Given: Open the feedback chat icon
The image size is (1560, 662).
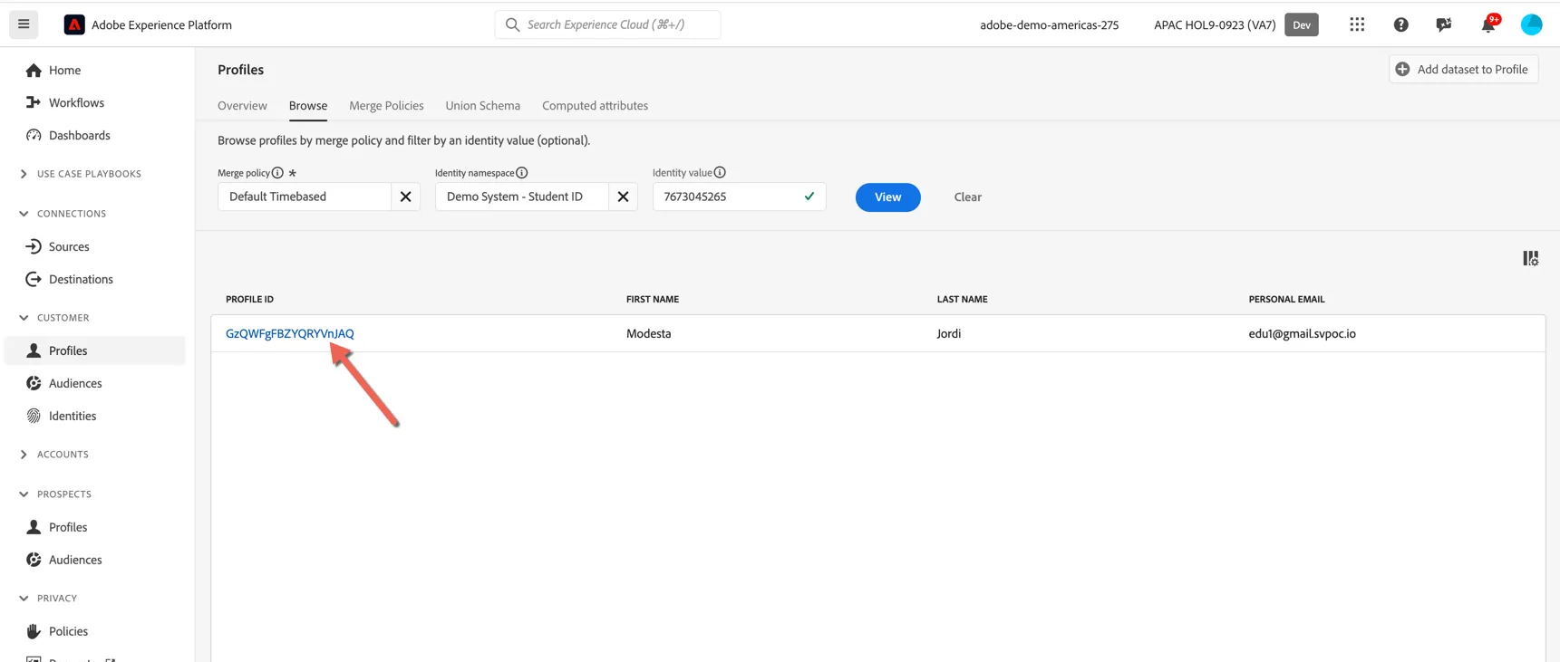Looking at the screenshot, I should click(x=1444, y=24).
